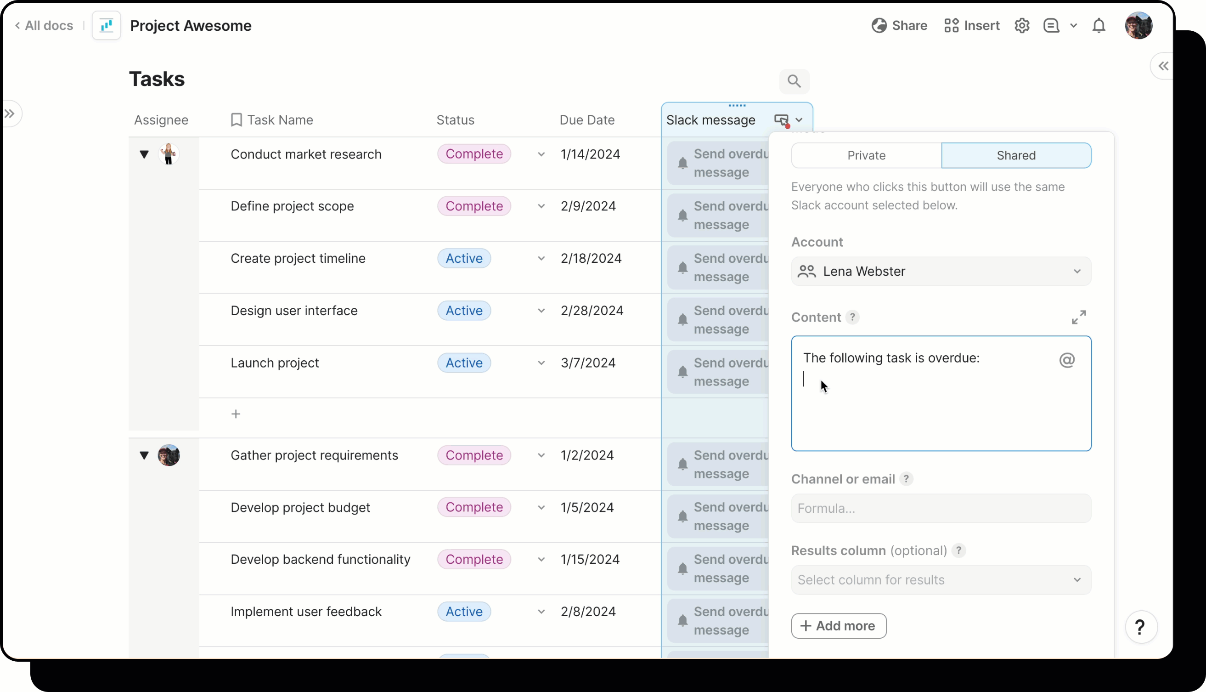This screenshot has width=1206, height=692.
Task: Open doc settings gear icon
Action: point(1022,26)
